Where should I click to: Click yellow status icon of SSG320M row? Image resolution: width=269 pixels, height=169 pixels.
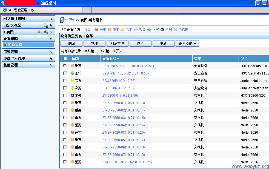pos(73,88)
